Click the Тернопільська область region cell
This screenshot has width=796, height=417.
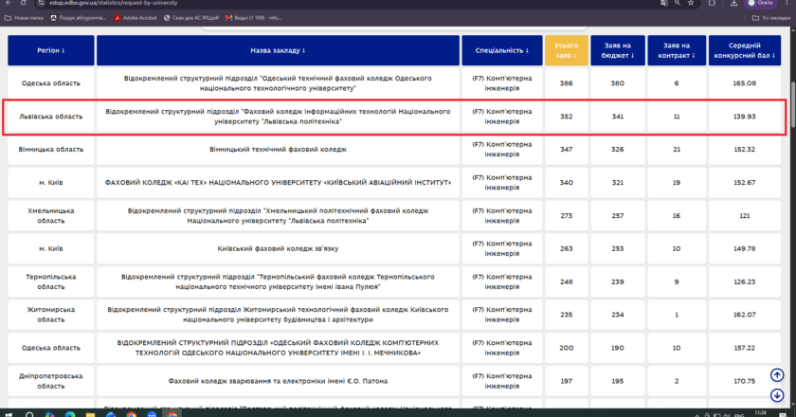(51, 281)
